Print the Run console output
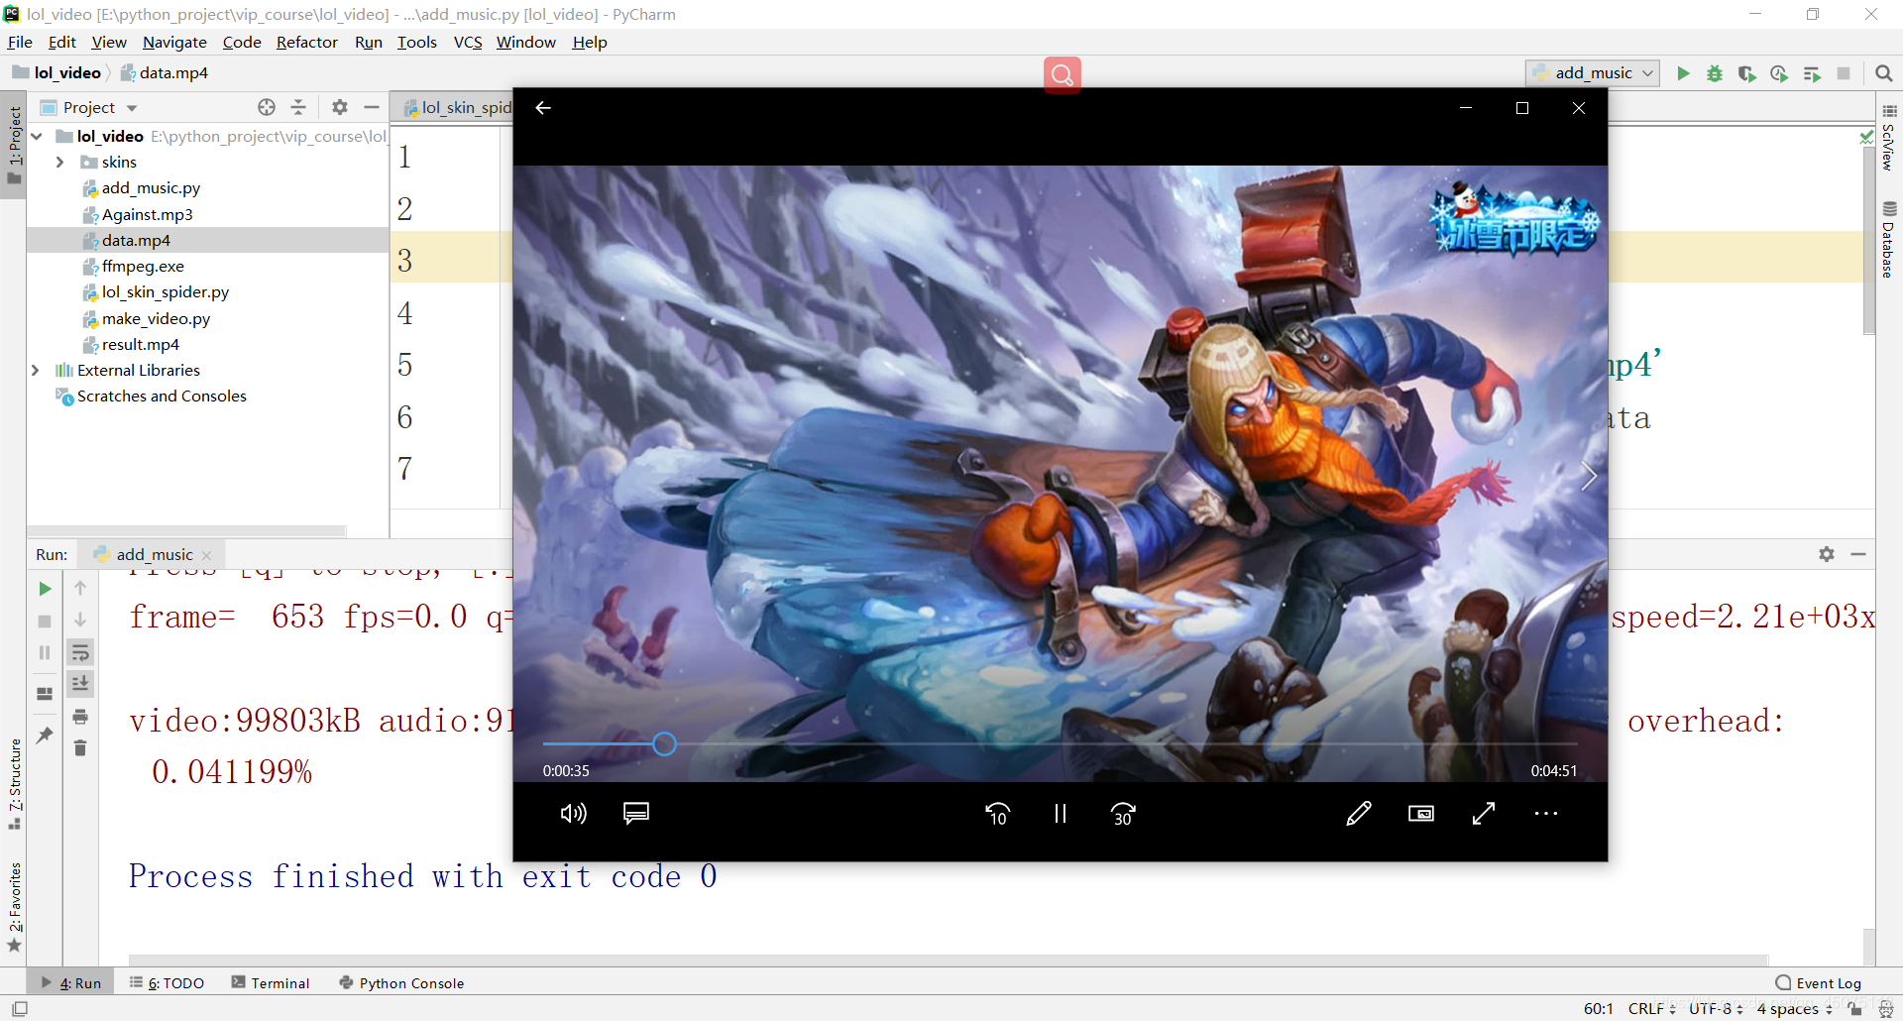1903x1021 pixels. click(x=80, y=717)
